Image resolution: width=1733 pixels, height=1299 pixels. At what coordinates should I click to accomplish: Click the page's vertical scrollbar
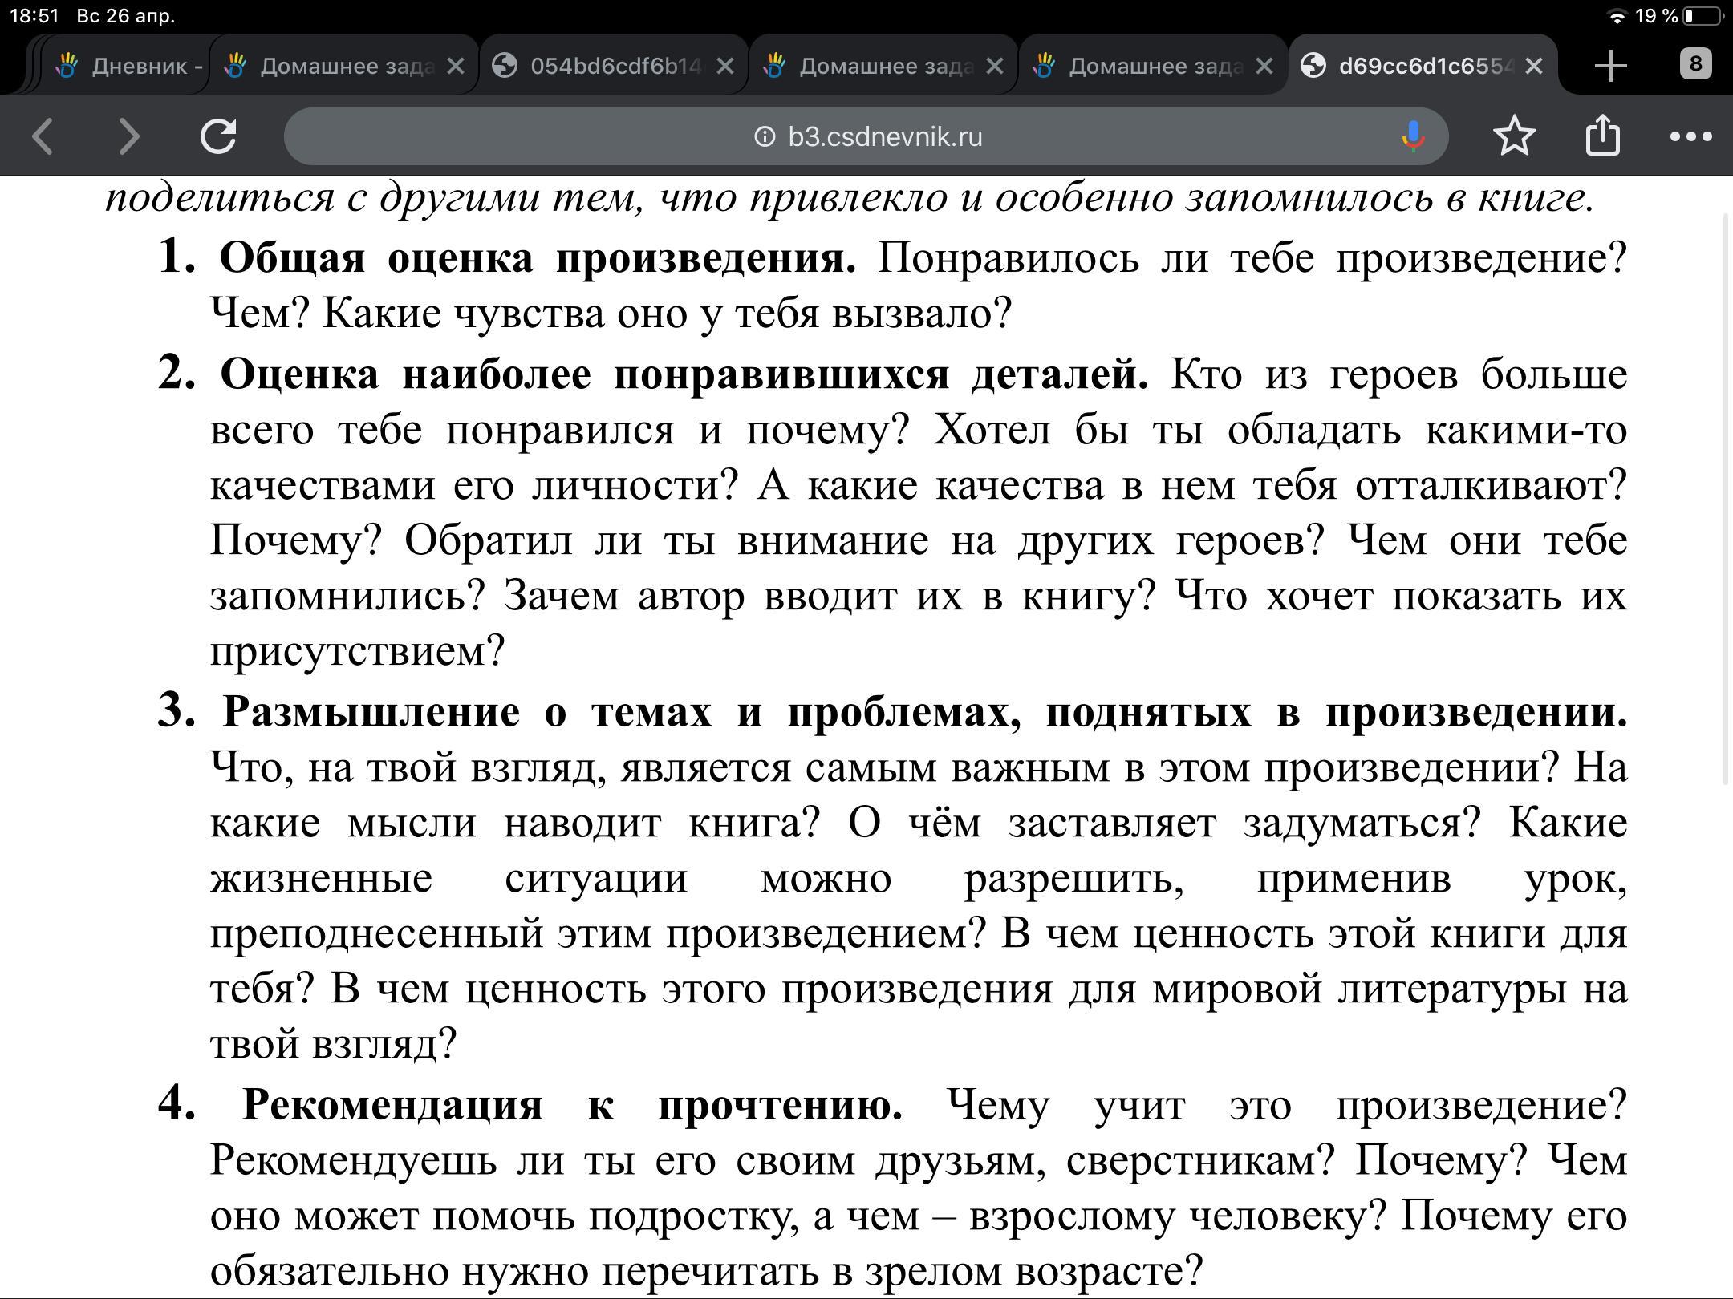pos(1727,497)
